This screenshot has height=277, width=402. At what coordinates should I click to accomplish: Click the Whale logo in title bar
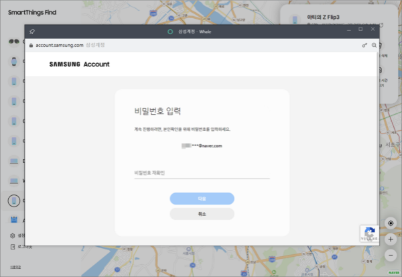[170, 32]
